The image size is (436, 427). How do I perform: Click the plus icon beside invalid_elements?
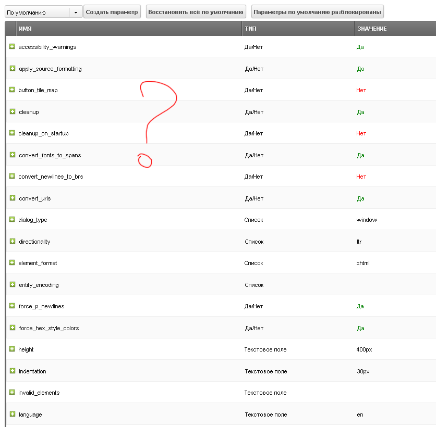tap(12, 392)
